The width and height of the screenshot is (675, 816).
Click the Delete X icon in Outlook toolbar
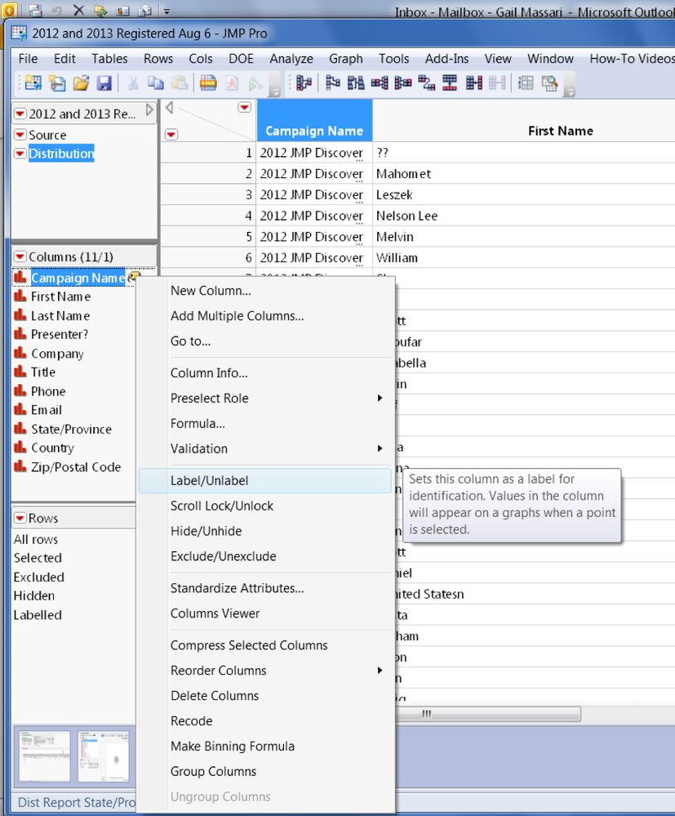(x=78, y=9)
